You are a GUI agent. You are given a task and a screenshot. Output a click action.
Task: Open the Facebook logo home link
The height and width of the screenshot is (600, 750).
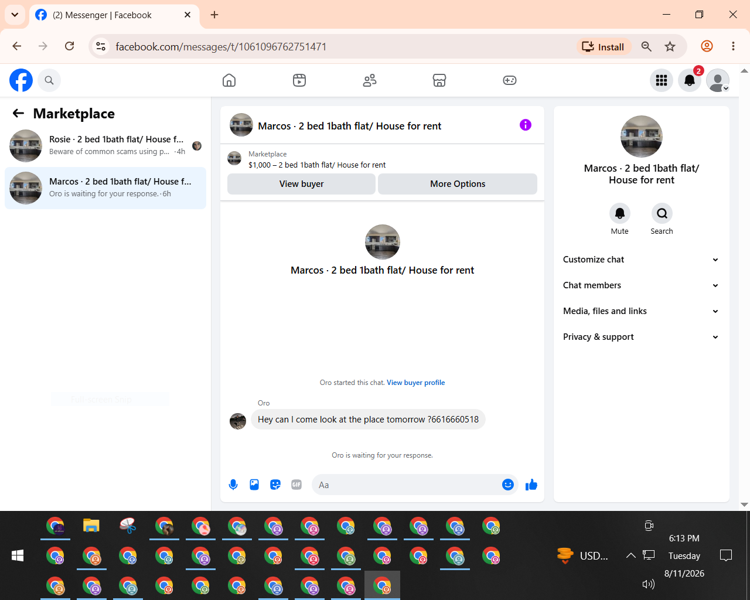tap(21, 80)
